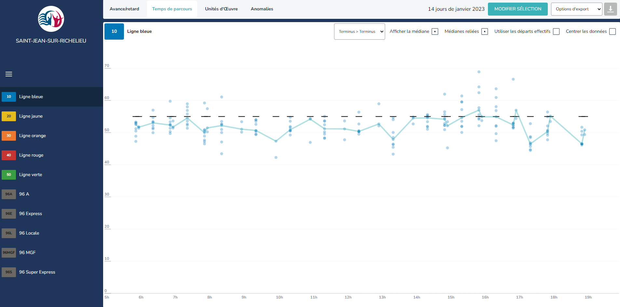The image size is (620, 307).
Task: Click the lowest data point near 10h
Action: tap(276, 158)
